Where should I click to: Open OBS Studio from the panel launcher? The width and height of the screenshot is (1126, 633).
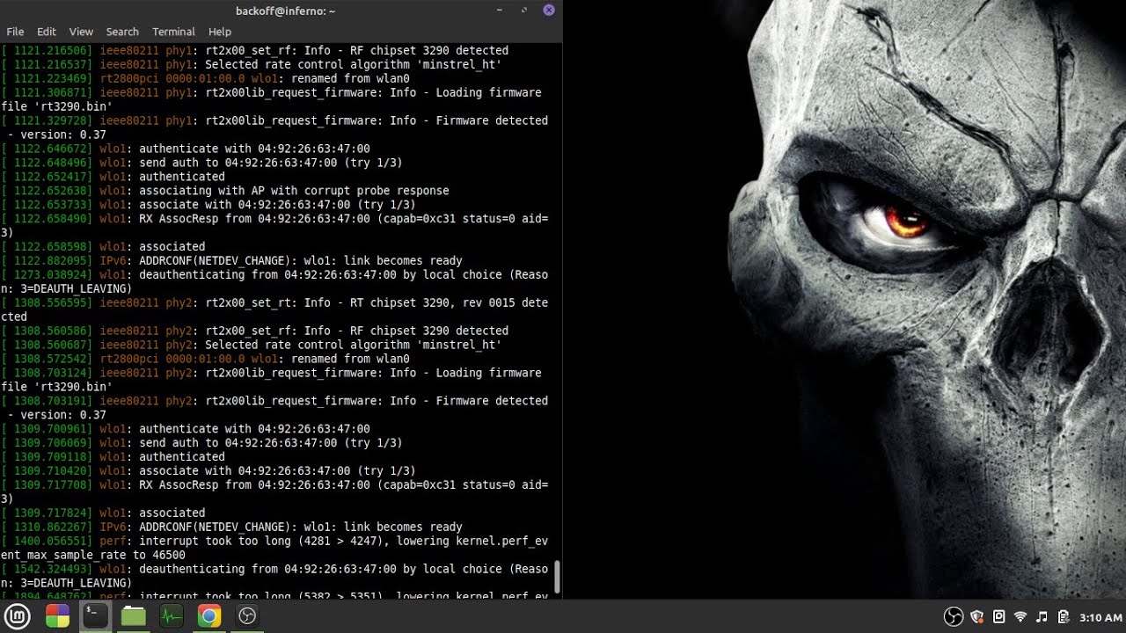[x=248, y=616]
